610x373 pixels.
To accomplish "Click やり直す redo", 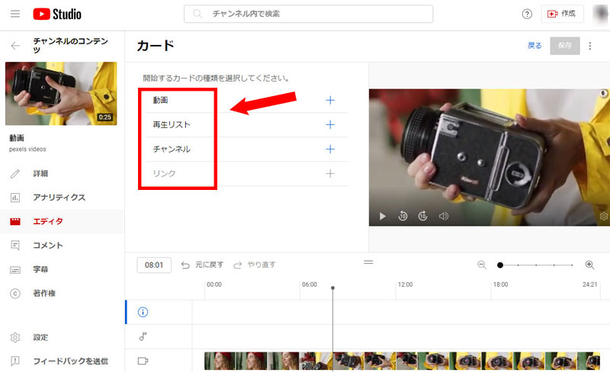I will [255, 265].
